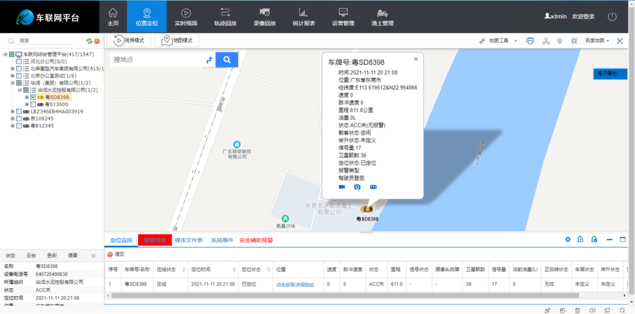
Task: Click the TTS icon in vehicle popup
Action: click(373, 187)
